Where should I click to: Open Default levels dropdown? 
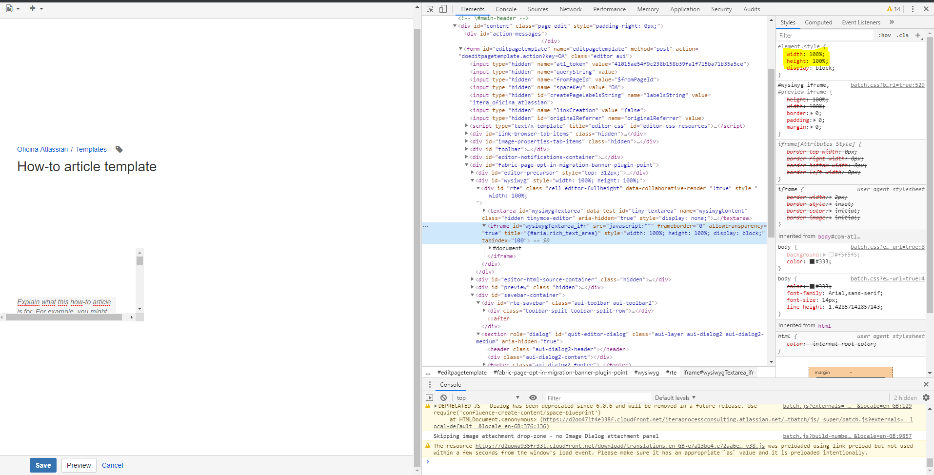tap(675, 398)
